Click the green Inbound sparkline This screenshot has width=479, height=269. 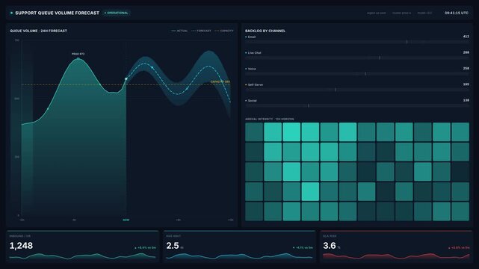(x=82, y=256)
